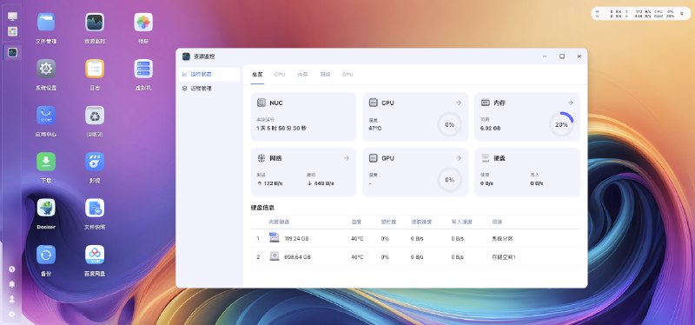Screen dimensions: 695x325
Task: Open the 相册 photos desktop icon
Action: click(143, 23)
